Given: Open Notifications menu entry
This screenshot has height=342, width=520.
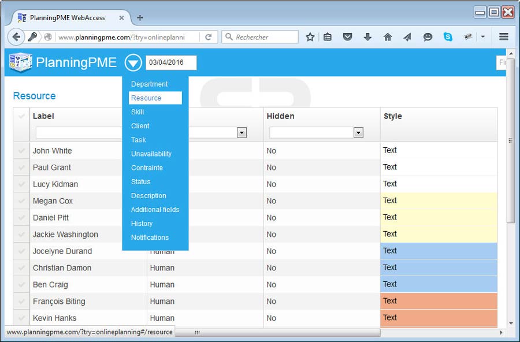Looking at the screenshot, I should [x=150, y=237].
